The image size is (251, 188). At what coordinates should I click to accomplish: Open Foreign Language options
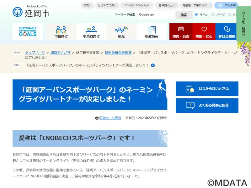point(137,5)
